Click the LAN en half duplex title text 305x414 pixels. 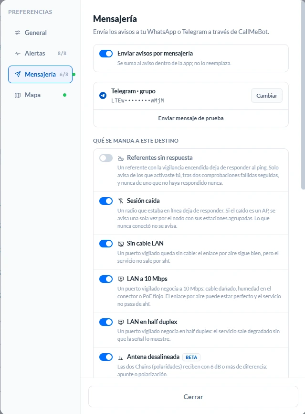152,322
